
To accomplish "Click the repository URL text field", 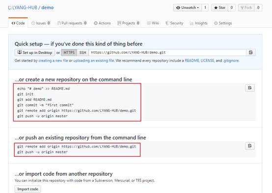I will pos(167,52).
